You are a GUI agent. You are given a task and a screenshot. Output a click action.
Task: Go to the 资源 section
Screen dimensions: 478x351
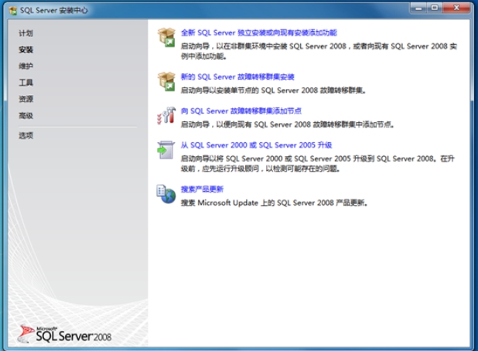26,99
